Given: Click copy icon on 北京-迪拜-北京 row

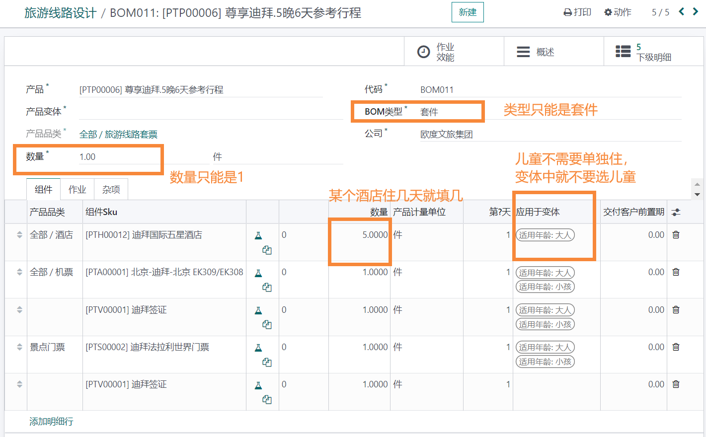Looking at the screenshot, I should [x=267, y=288].
